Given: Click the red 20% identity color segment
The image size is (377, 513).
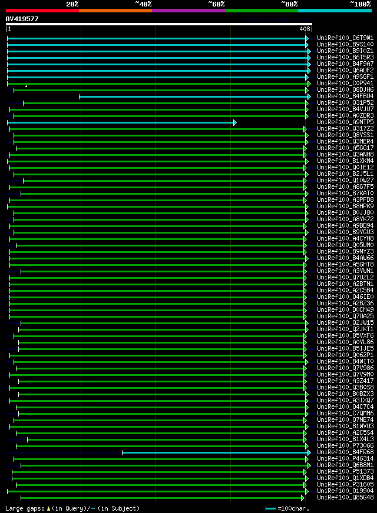Looking at the screenshot, I should point(42,11).
